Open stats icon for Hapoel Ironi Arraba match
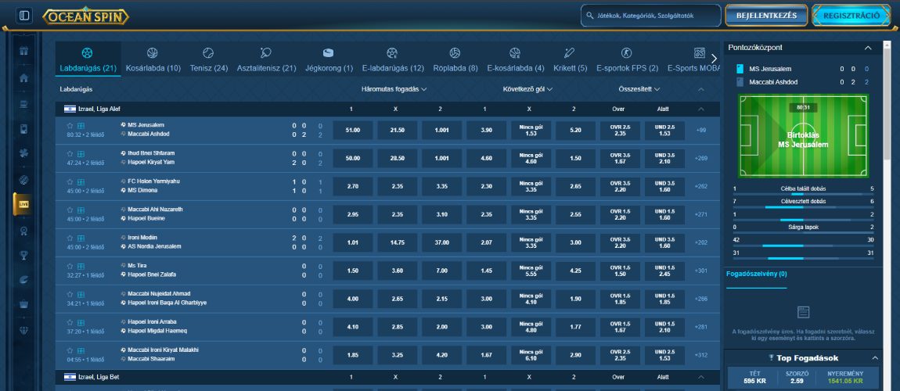The image size is (900, 391). [x=81, y=322]
